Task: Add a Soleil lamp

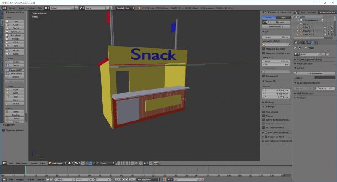Action: point(16,93)
